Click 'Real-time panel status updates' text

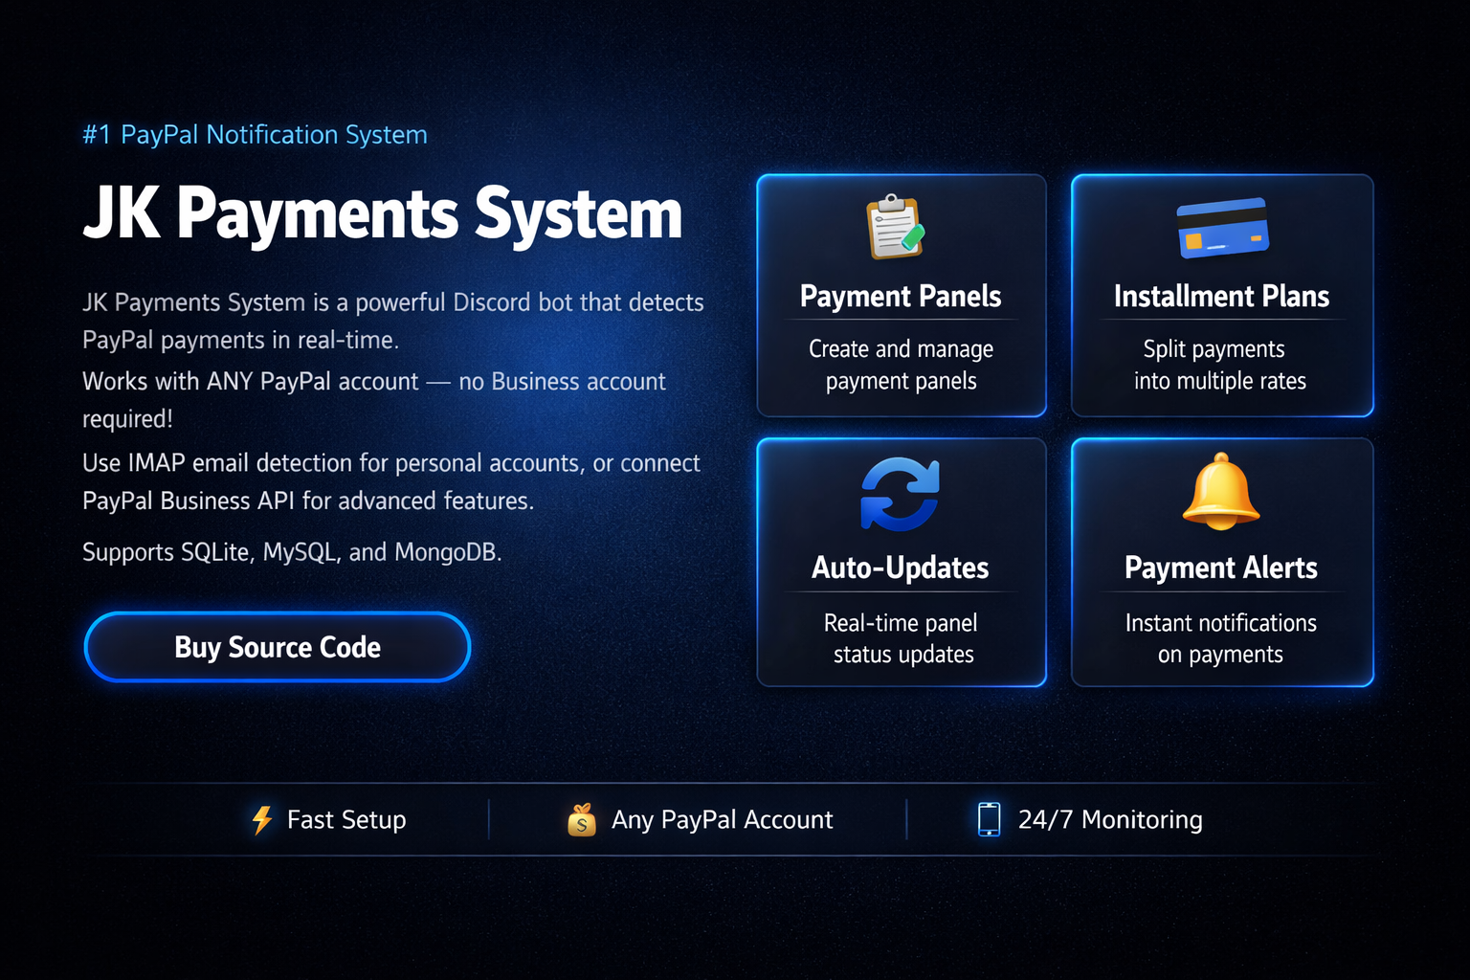tap(902, 638)
